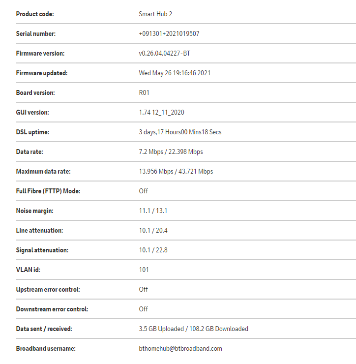Select the data uploaded / downloaded value
The width and height of the screenshot is (356, 364).
click(193, 329)
